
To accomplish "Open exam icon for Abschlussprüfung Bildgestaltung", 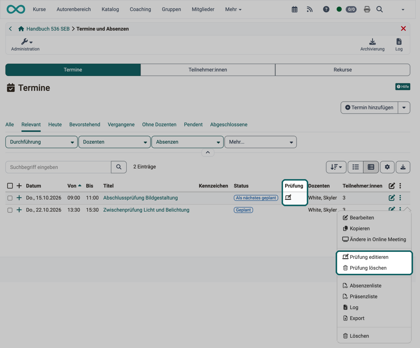I will (288, 197).
